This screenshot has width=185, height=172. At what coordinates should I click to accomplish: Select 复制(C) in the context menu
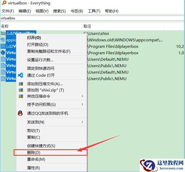34,137
